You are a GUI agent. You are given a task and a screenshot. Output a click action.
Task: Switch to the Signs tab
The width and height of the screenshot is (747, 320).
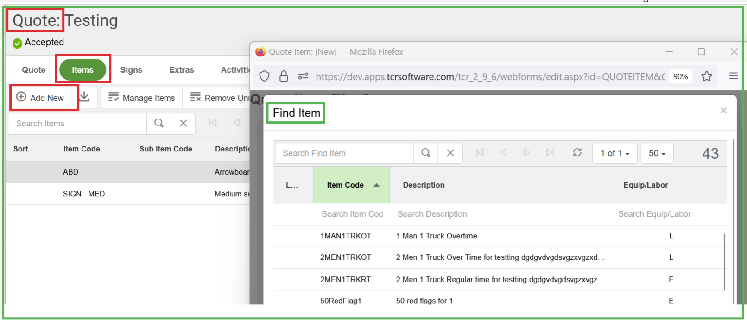131,70
